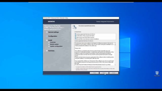Select 'Summary' step label

[x=51, y=51]
